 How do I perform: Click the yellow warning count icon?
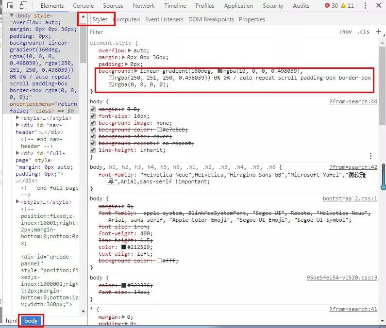click(344, 6)
